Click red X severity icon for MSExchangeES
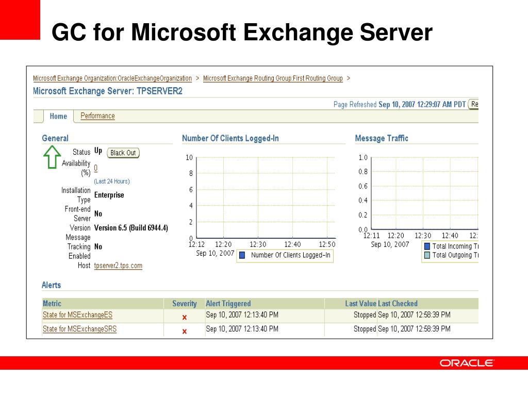Viewport: 528px width, 396px height. pyautogui.click(x=185, y=317)
